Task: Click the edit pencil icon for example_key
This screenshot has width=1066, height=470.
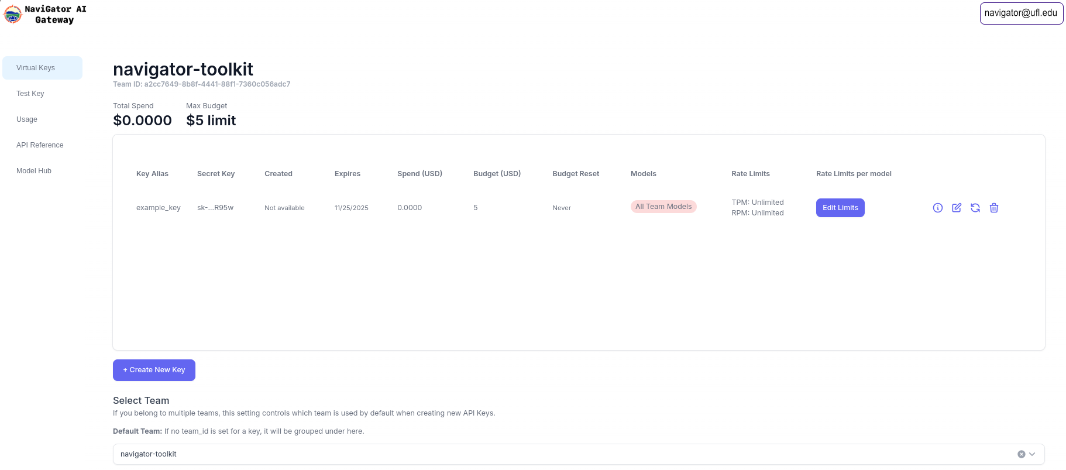Action: [957, 208]
